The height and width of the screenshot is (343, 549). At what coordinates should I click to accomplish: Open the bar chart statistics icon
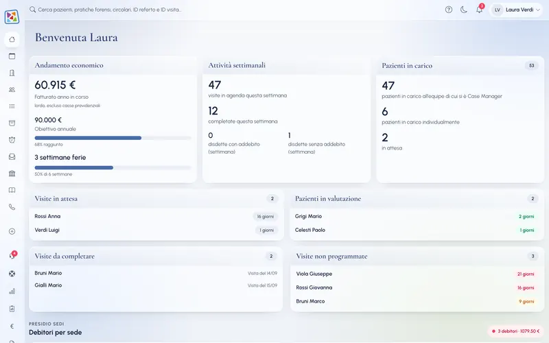(x=12, y=291)
